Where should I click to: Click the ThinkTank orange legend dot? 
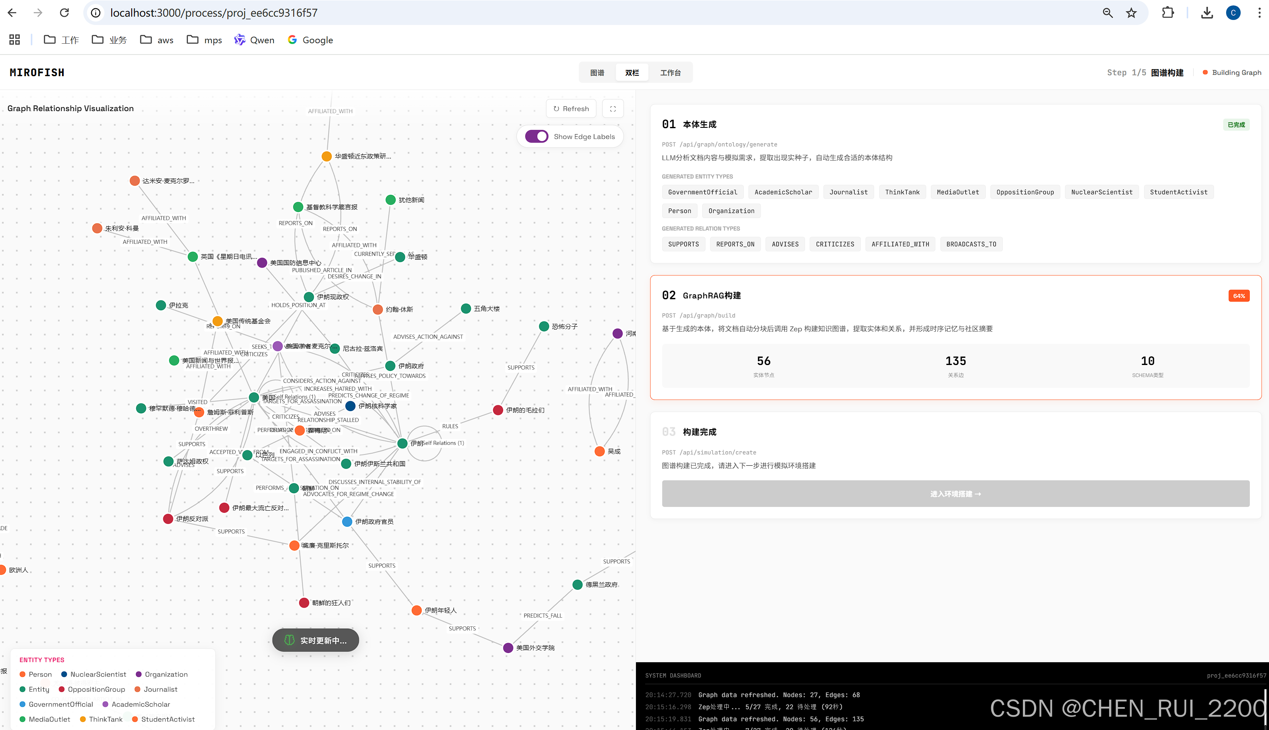(83, 719)
